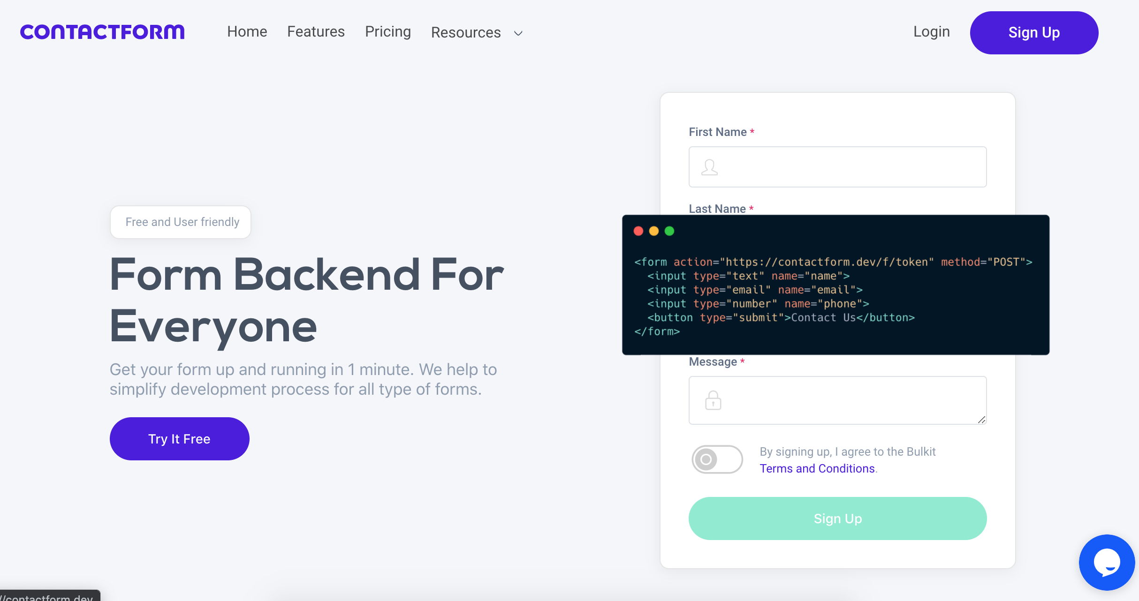Submit the green Sign Up form button

pos(837,518)
